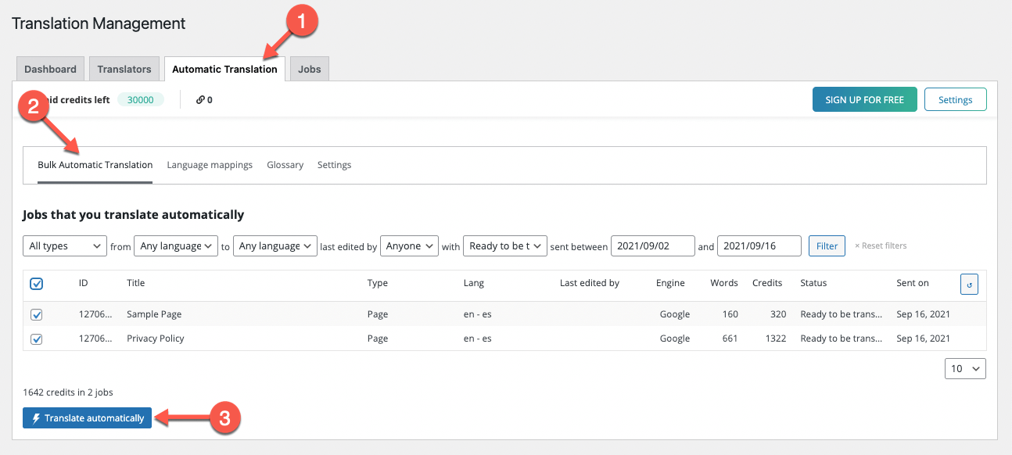This screenshot has width=1012, height=455.
Task: Click the Last edited by column header
Action: click(x=590, y=283)
